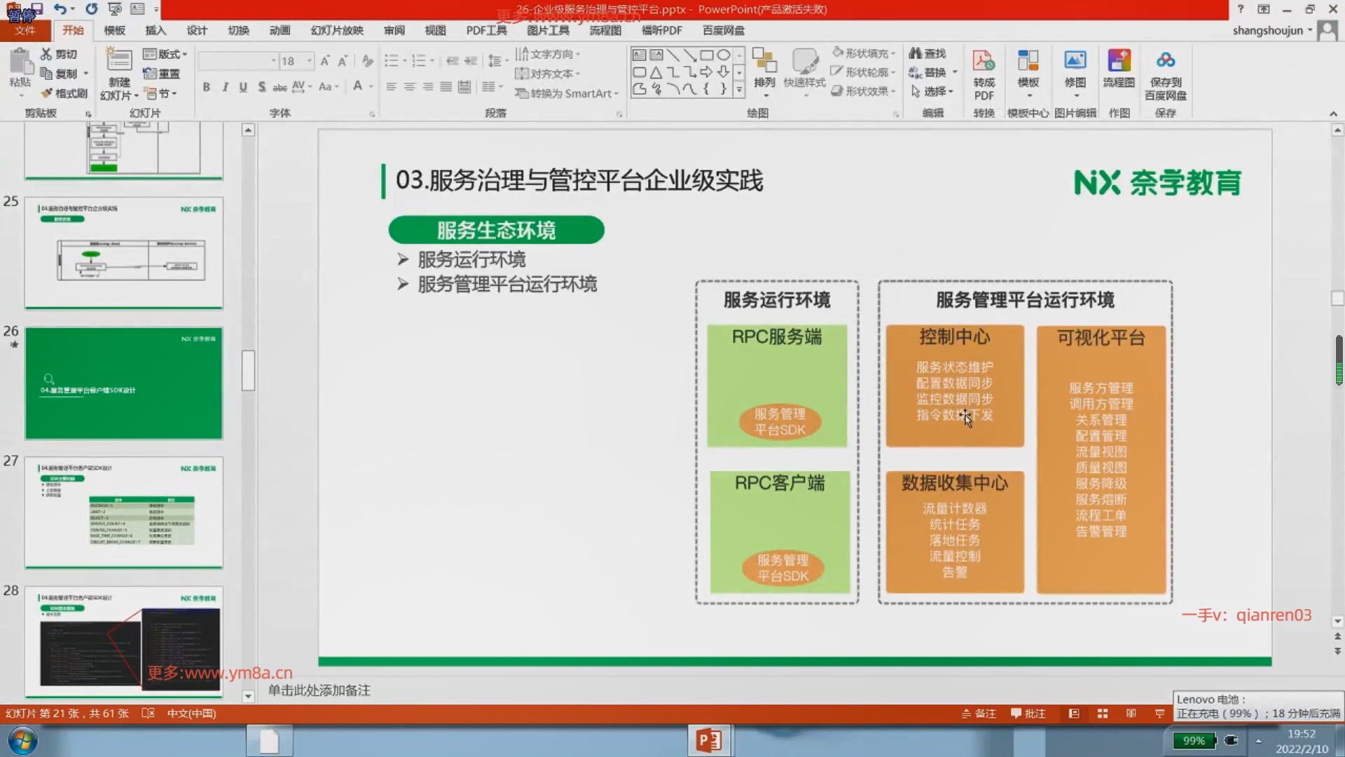Click the Save to Baidu Netdisk (保存到百度网盘) icon
The image size is (1345, 757).
(x=1165, y=62)
